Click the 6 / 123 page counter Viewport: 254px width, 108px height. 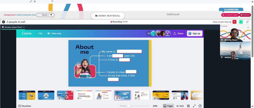click(x=180, y=106)
